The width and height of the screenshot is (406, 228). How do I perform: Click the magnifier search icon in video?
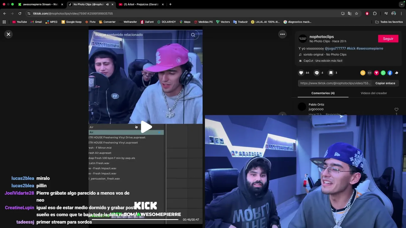pos(193,35)
